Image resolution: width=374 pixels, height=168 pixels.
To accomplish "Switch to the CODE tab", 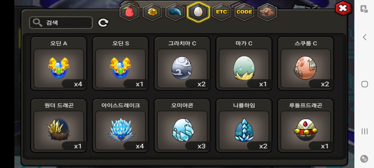I will 244,12.
